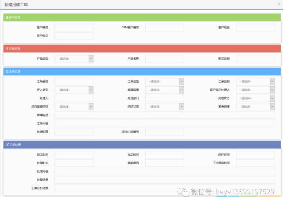Viewport: 283px width, 197px height.
Task: Open the 工单类别 dropdown list
Action: coord(255,81)
